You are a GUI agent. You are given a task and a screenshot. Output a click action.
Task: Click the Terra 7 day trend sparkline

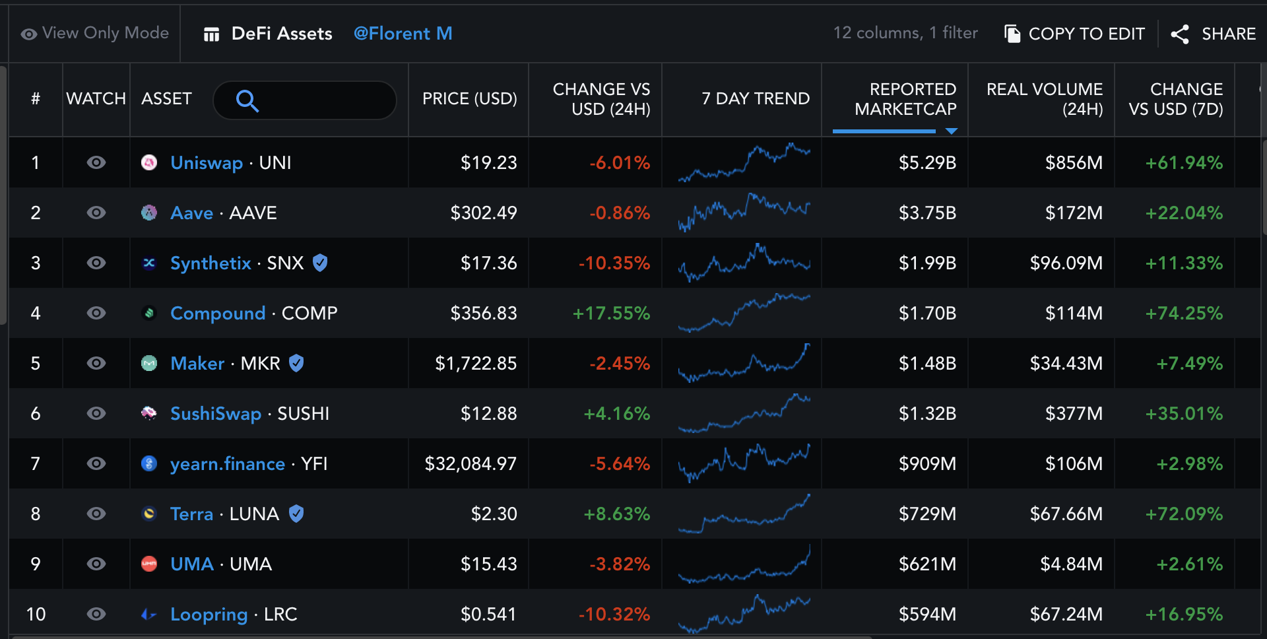click(744, 514)
